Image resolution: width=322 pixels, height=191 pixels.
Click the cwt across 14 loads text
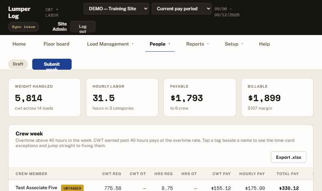click(x=34, y=108)
